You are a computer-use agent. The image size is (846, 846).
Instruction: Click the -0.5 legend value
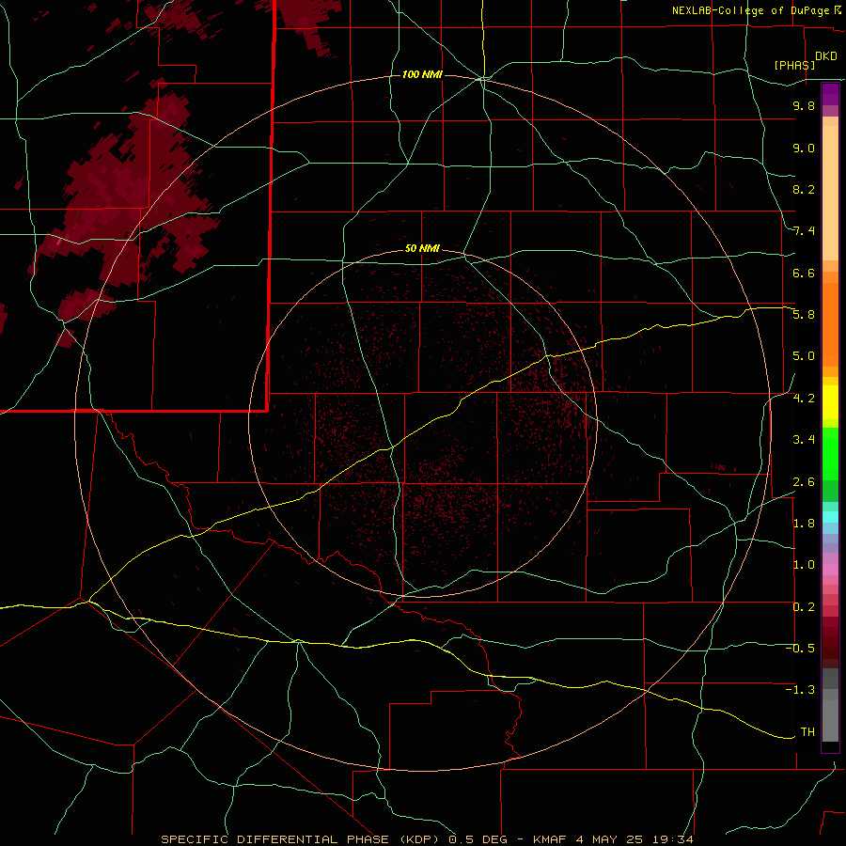point(800,649)
